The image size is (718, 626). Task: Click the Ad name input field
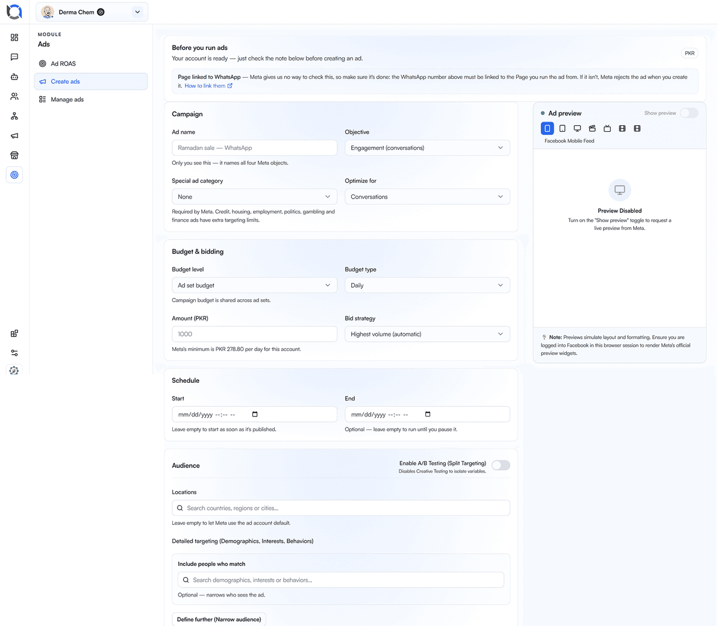(254, 148)
